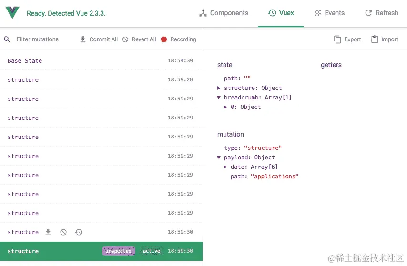Click the magnifier search icon
Image resolution: width=407 pixels, height=266 pixels.
pos(7,39)
